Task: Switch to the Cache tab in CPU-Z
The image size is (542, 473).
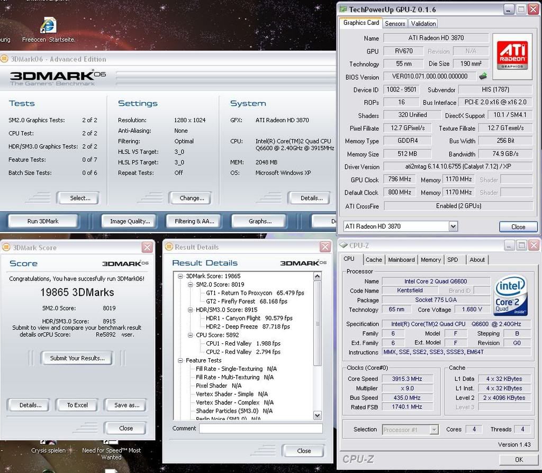Action: coord(374,259)
